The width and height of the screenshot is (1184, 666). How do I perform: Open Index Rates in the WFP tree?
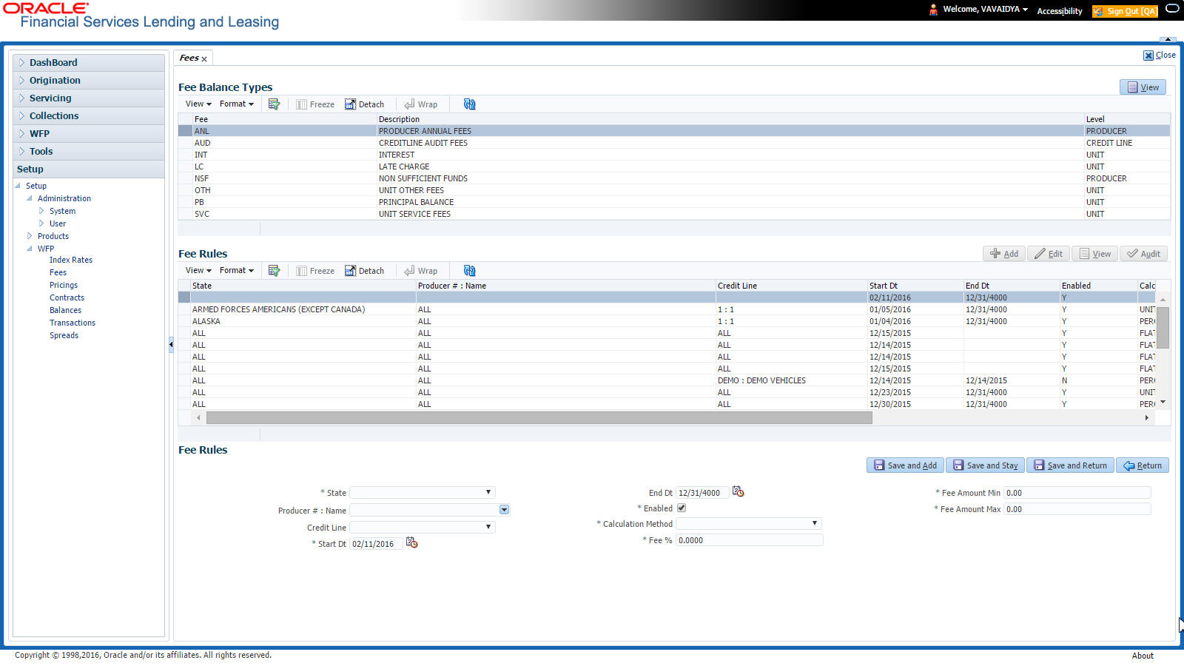pos(71,260)
